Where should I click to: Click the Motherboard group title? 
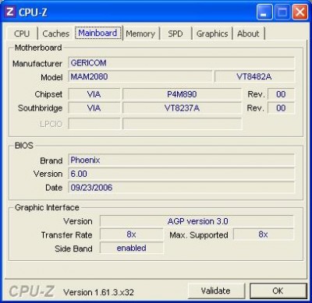38,48
